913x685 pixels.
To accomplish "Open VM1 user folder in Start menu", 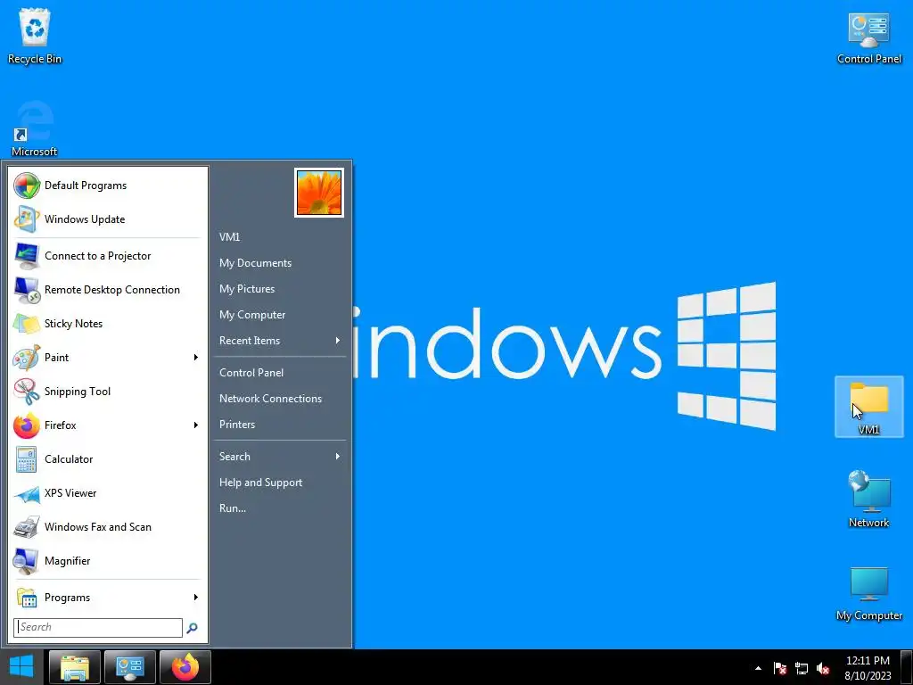I will click(229, 237).
